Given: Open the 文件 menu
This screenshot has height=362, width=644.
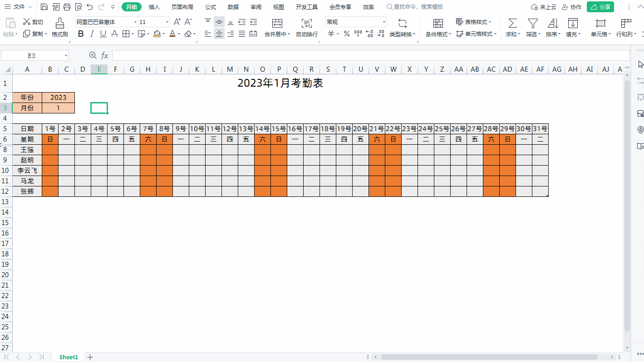Looking at the screenshot, I should click(x=19, y=7).
